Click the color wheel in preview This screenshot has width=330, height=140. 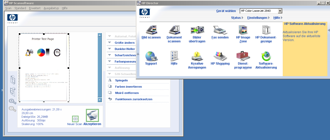coord(41,52)
